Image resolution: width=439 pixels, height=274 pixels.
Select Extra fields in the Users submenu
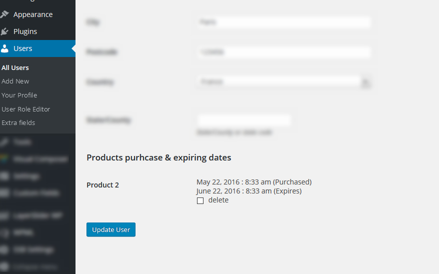click(18, 122)
